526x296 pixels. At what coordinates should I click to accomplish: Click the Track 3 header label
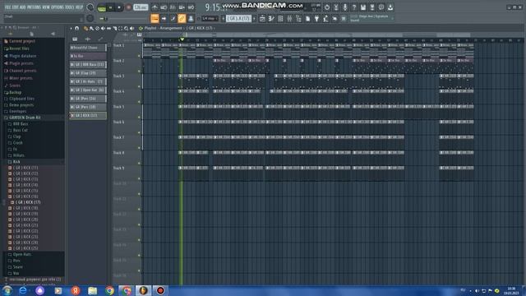click(x=118, y=76)
